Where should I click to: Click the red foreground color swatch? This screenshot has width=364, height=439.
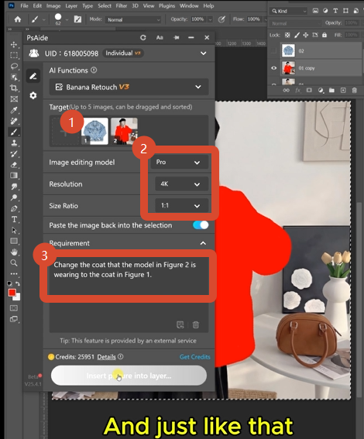[12, 293]
